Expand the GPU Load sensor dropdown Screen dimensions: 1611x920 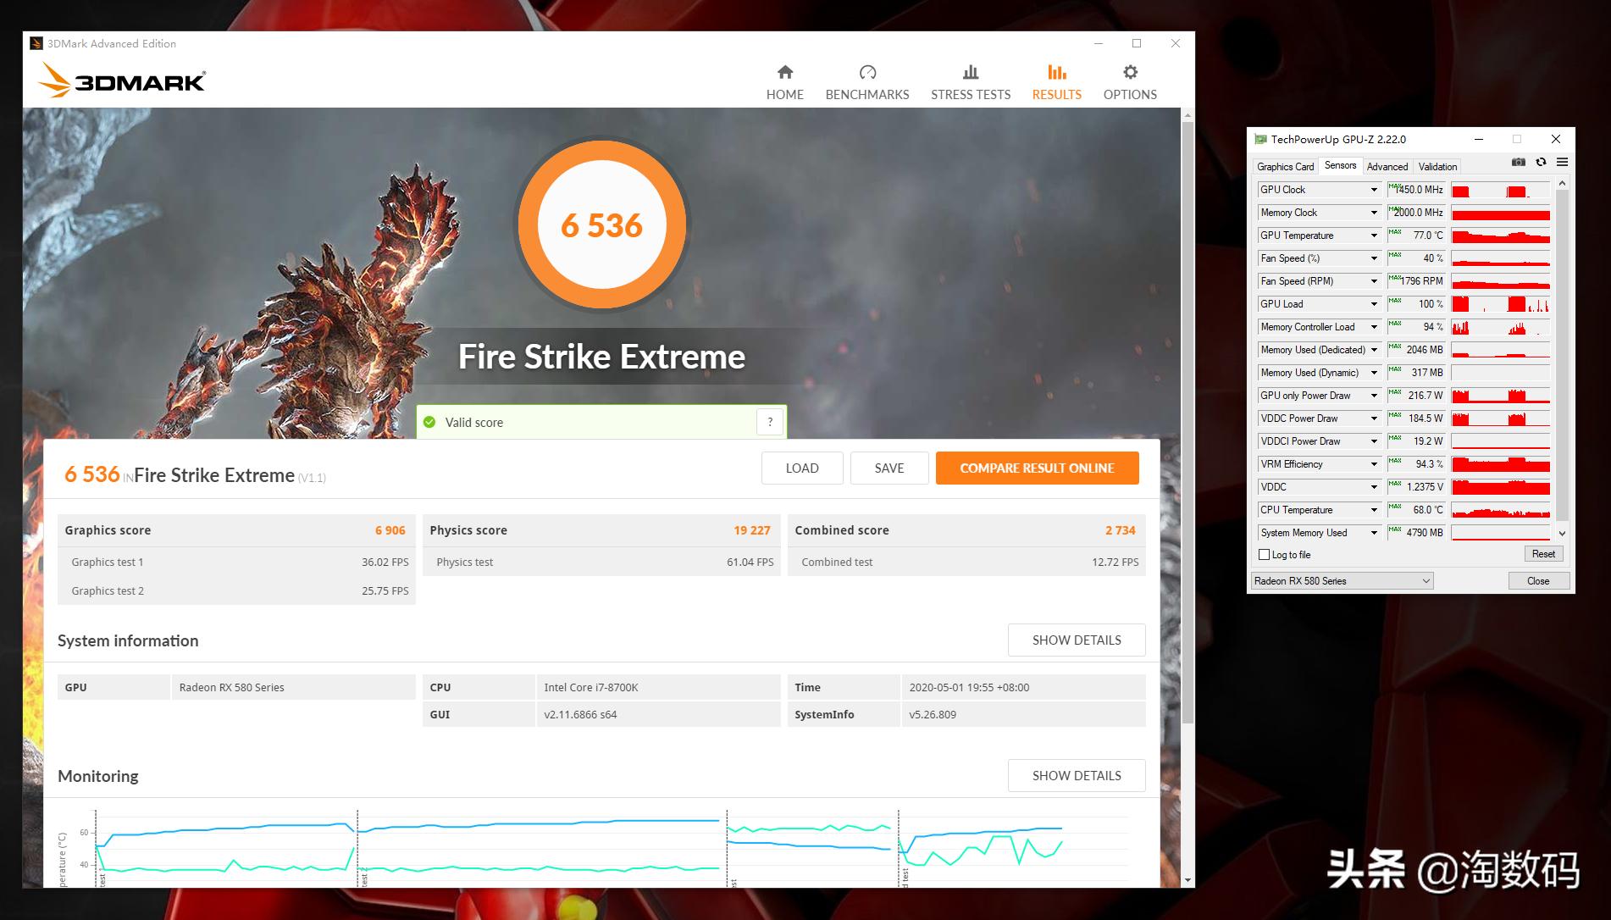[x=1374, y=304]
